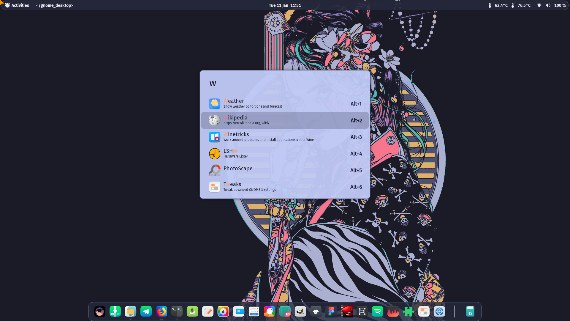Launch Winetricks from the results list
The height and width of the screenshot is (321, 570).
[285, 137]
